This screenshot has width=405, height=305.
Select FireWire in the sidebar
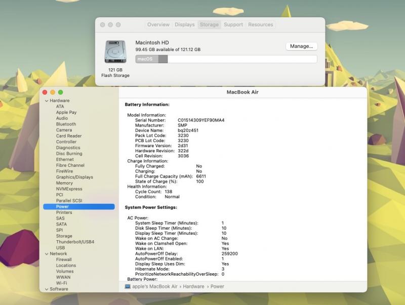coord(65,171)
